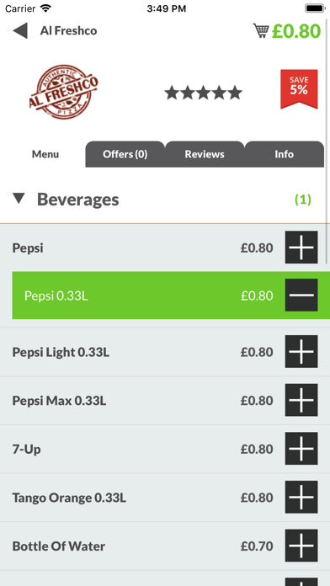The image size is (330, 586).
Task: Click the £0.80 cart total
Action: point(296,31)
